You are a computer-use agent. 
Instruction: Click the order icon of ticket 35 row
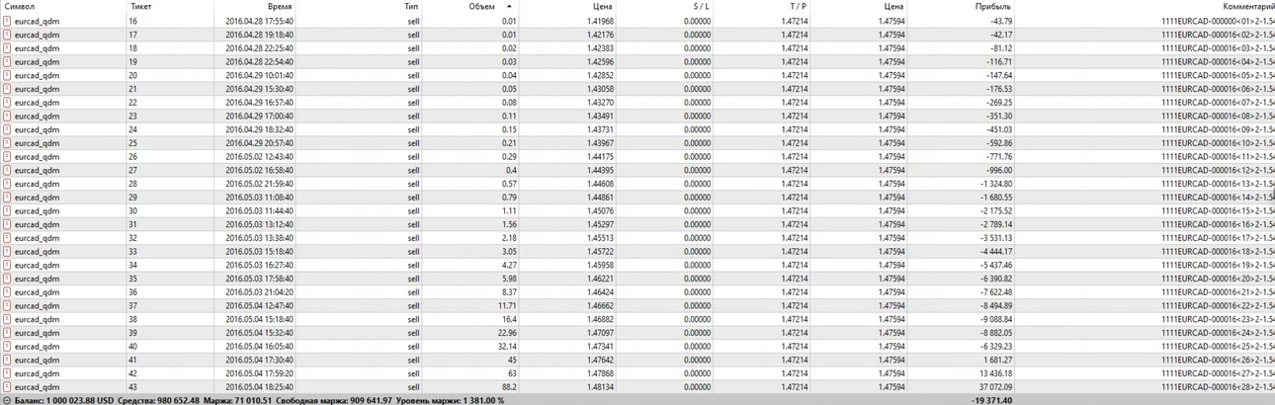[8, 279]
